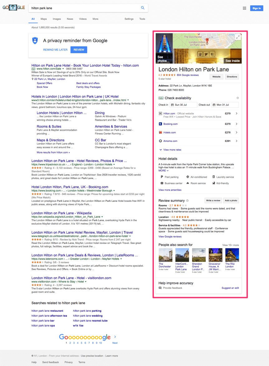Click the Provide feedback icon

(160, 288)
